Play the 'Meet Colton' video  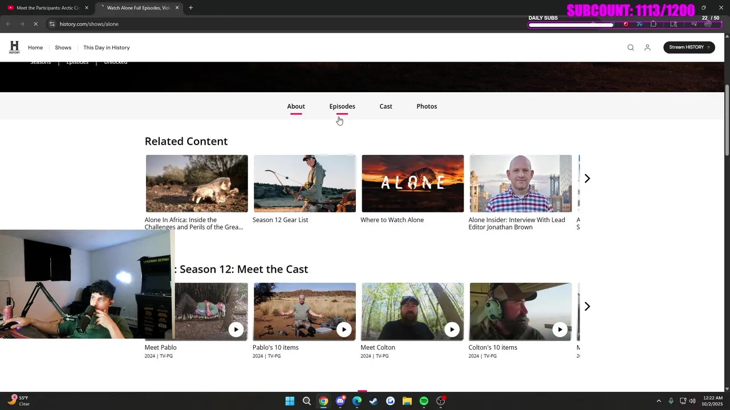click(x=452, y=329)
